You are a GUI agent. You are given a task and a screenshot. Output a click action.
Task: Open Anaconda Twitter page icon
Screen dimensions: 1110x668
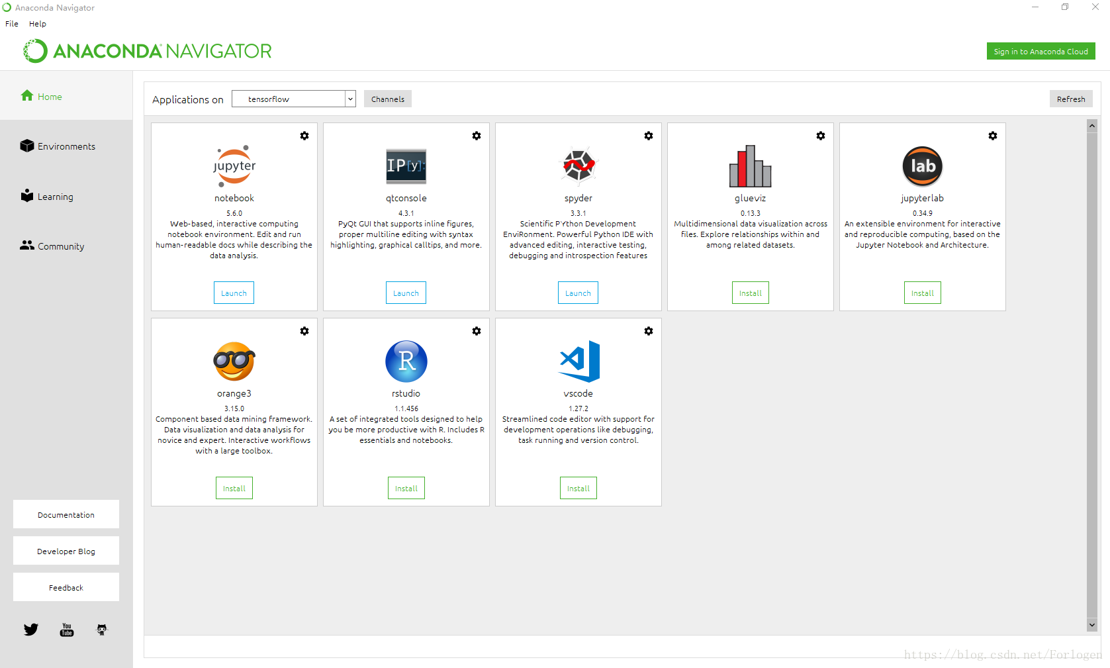point(31,630)
